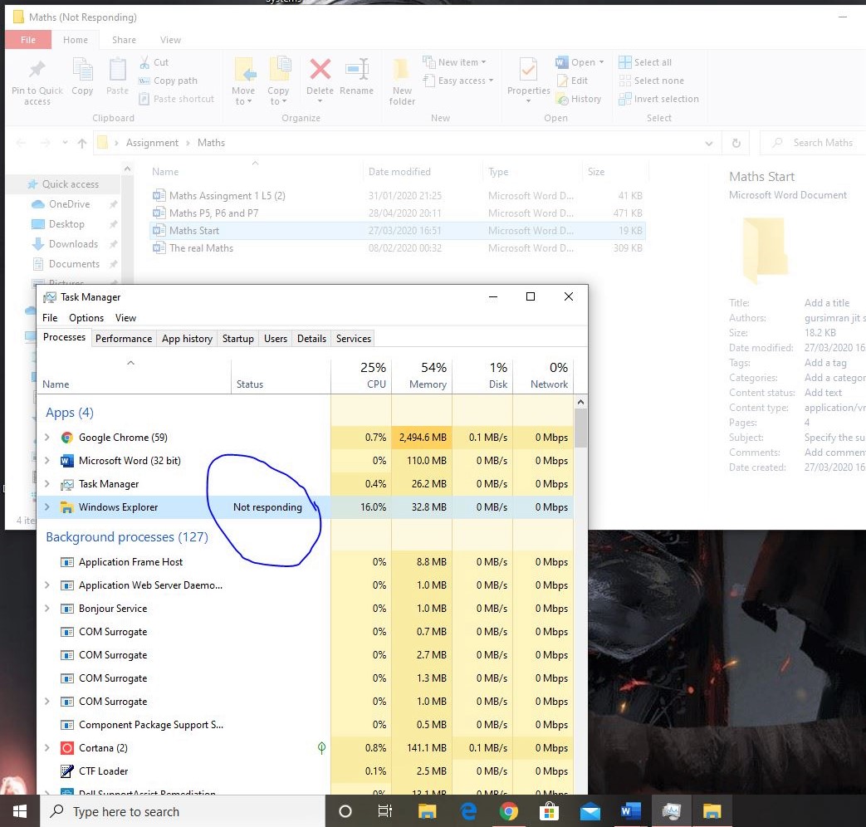
Task: Sort processes by the Memory column header
Action: 422,375
